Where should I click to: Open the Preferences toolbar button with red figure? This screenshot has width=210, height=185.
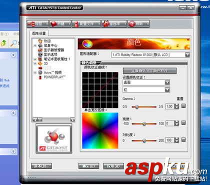point(114,24)
